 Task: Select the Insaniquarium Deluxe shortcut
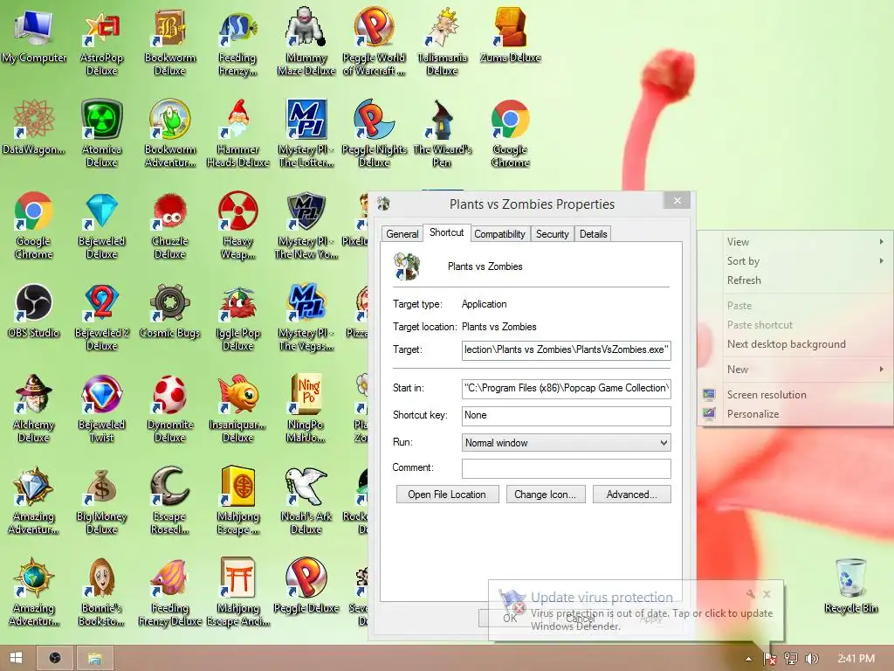tap(237, 410)
